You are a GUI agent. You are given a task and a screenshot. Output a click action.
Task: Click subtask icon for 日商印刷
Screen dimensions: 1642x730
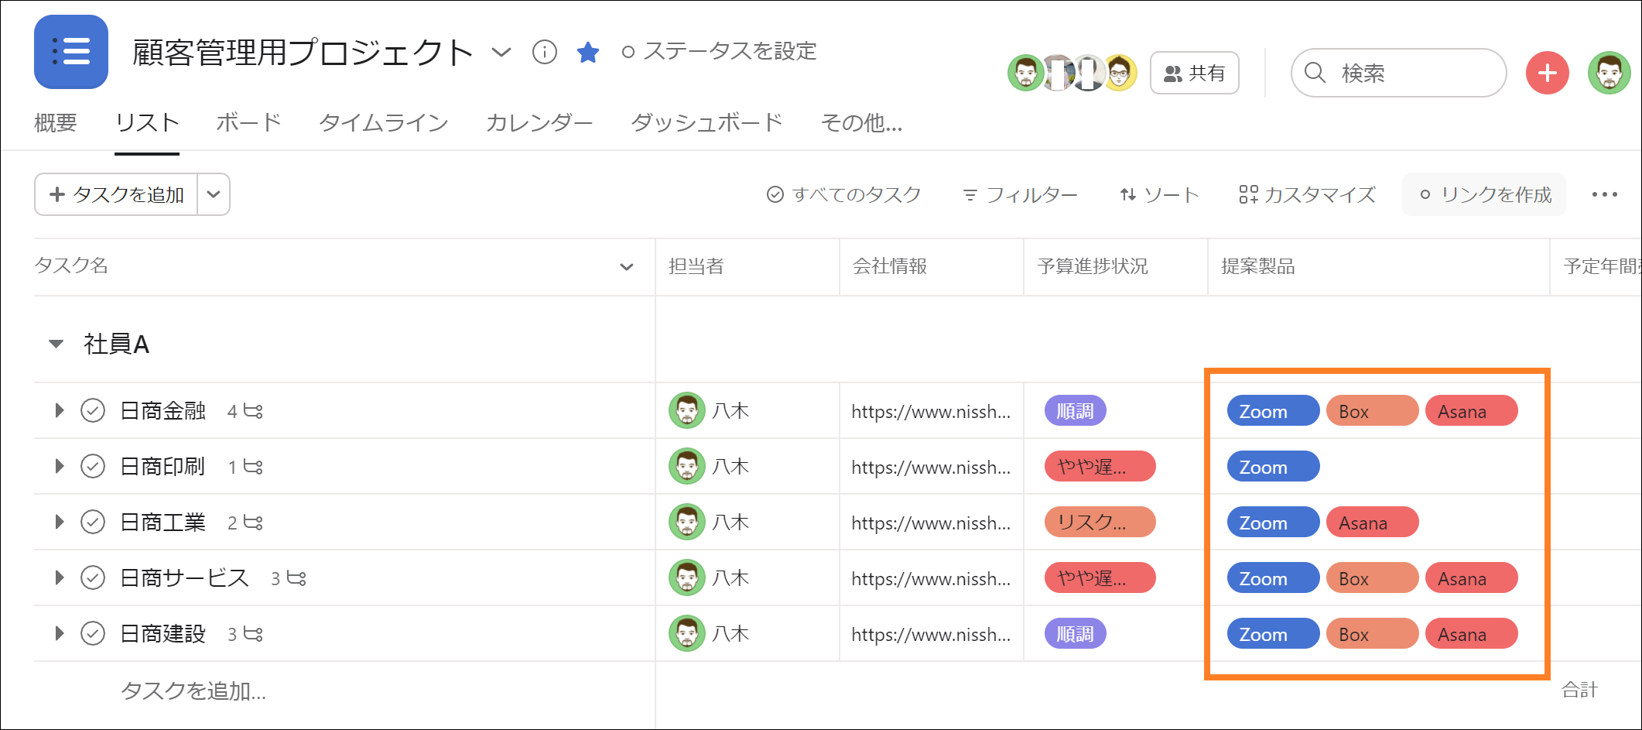coord(253,467)
